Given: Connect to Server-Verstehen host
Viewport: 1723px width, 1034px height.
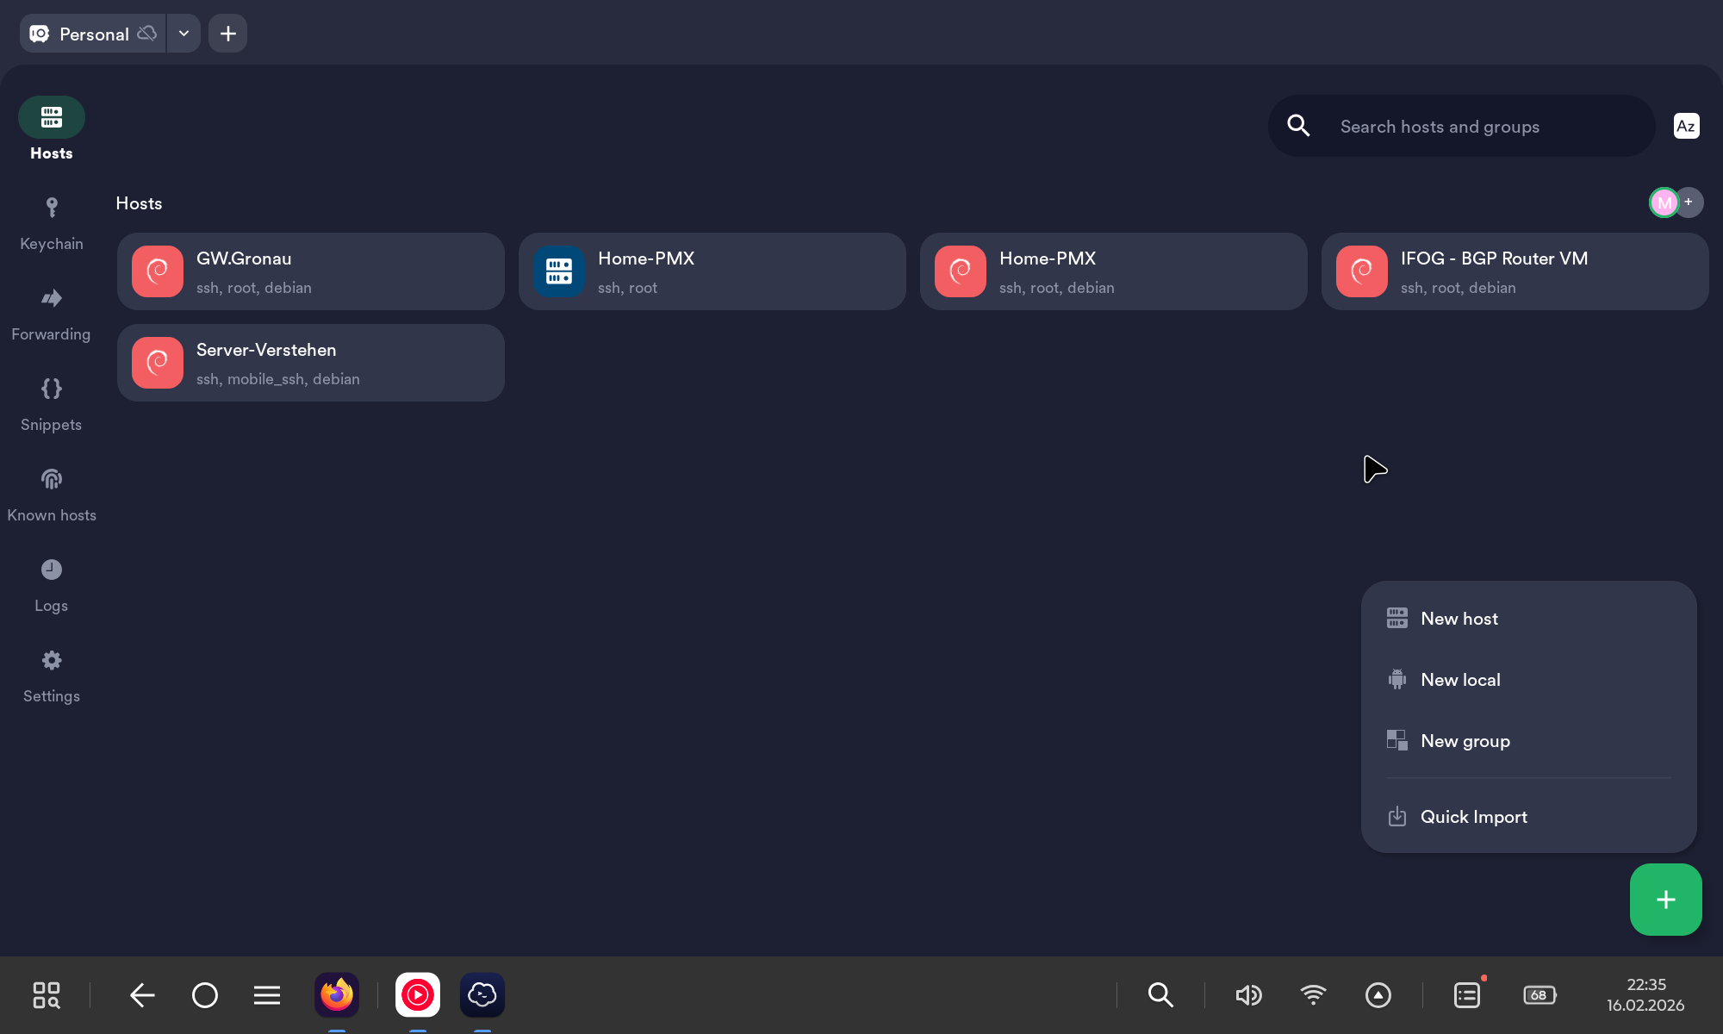Looking at the screenshot, I should 310,363.
